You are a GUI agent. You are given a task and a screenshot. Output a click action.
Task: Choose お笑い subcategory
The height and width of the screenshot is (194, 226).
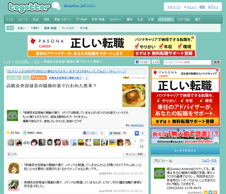[x=21, y=28]
